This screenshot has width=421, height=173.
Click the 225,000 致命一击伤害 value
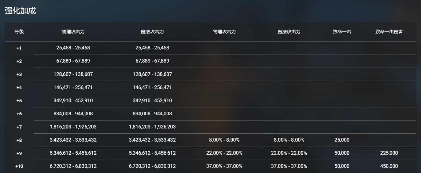tap(389, 153)
